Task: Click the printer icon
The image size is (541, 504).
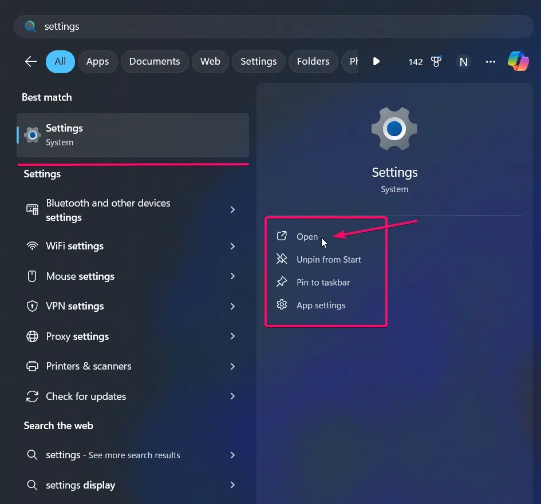Action: (x=33, y=366)
